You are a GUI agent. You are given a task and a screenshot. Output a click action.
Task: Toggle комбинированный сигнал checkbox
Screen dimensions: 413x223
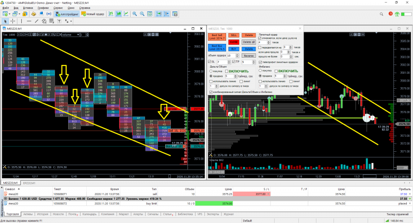pos(211,92)
